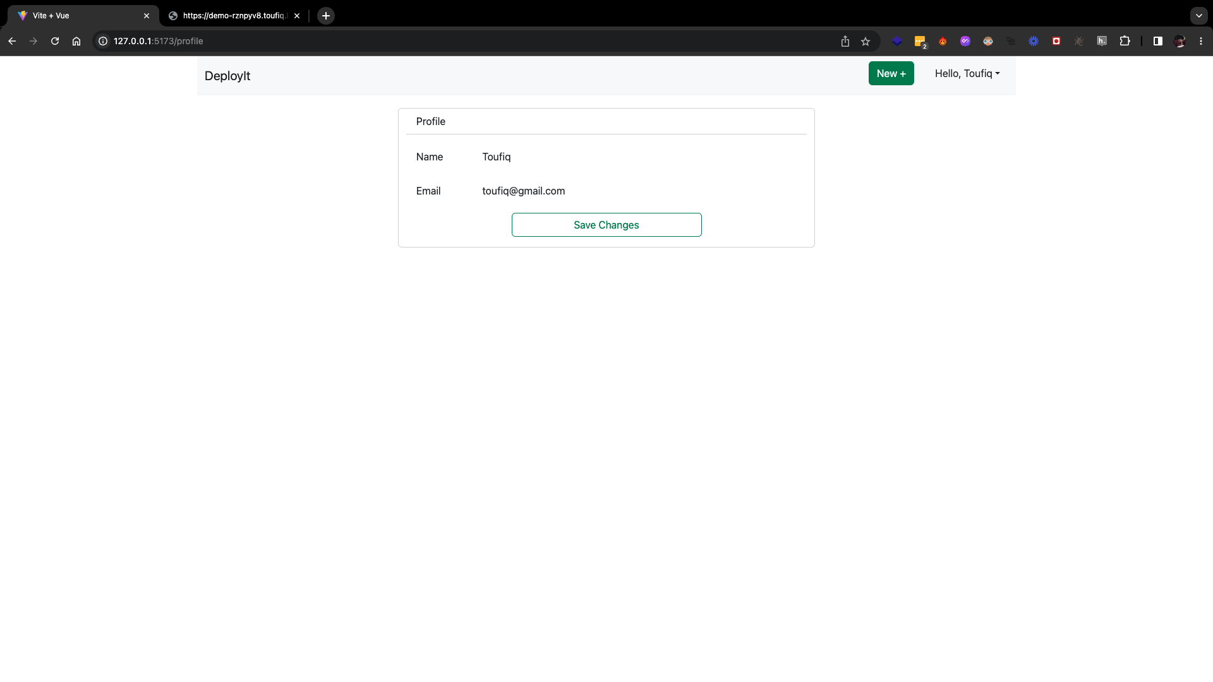
Task: Open the share page icon
Action: (845, 41)
